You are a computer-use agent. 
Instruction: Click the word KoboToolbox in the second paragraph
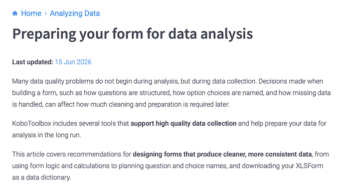[x=32, y=123]
